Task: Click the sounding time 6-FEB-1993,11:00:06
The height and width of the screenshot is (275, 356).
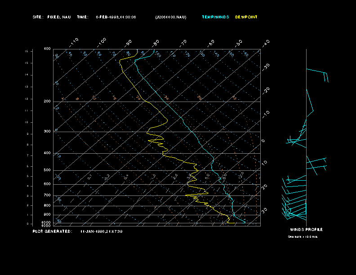Action: point(116,17)
